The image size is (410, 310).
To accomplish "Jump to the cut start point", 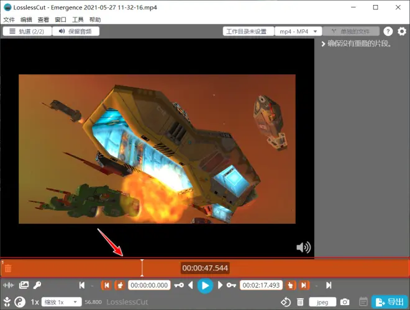I will pyautogui.click(x=106, y=285).
